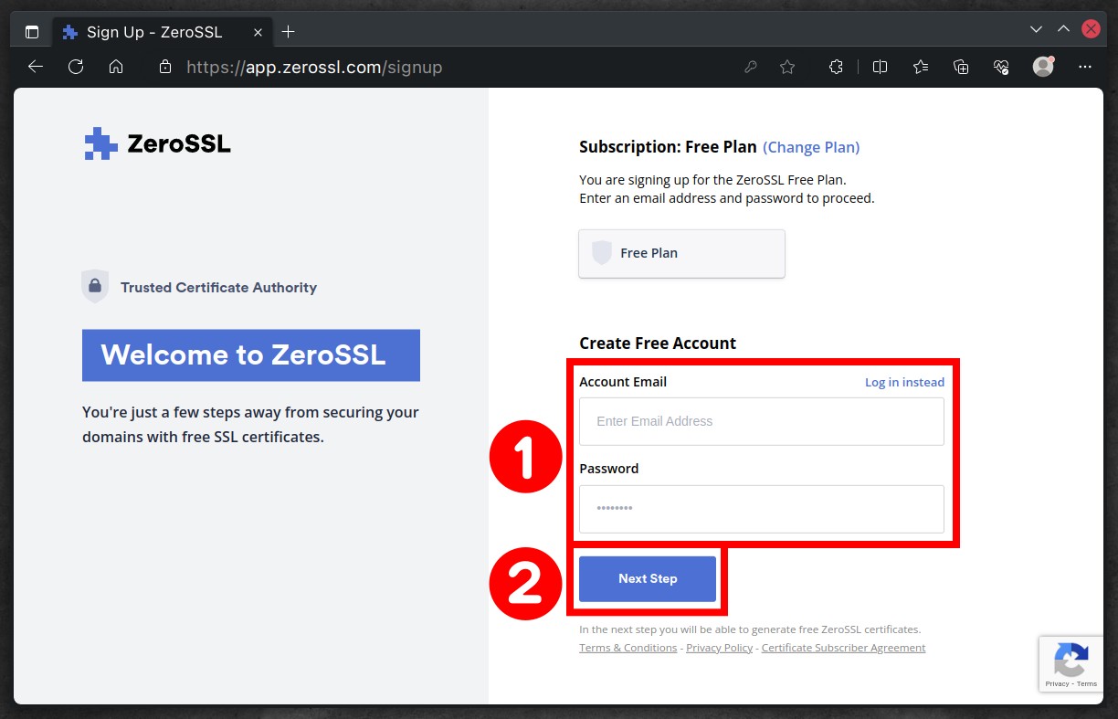Reload the page with the refresh icon
This screenshot has width=1118, height=719.
tap(76, 67)
